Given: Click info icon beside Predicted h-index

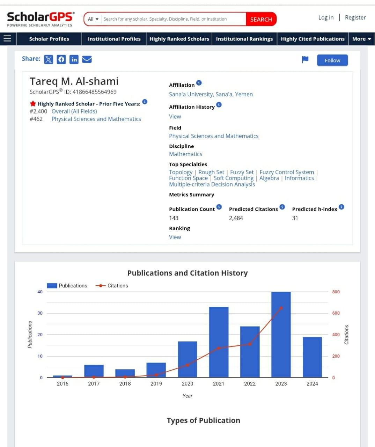Looking at the screenshot, I should click(341, 207).
